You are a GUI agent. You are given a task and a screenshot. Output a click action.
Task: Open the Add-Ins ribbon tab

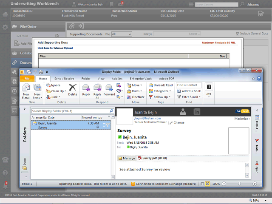(x=117, y=79)
